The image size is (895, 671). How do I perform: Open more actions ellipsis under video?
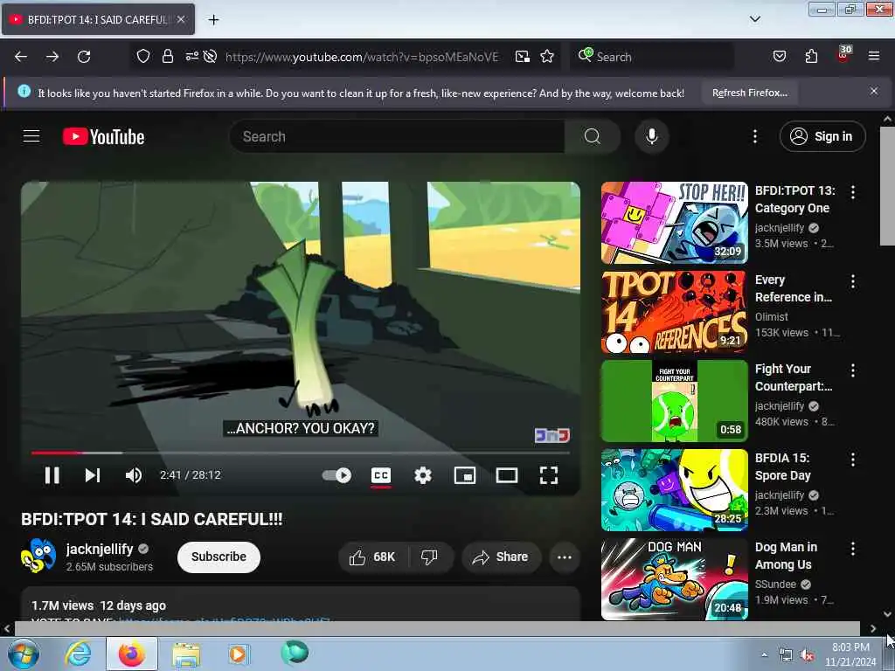tap(564, 557)
